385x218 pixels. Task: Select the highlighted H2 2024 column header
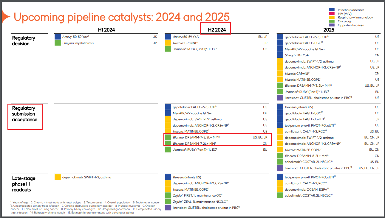[x=215, y=30]
